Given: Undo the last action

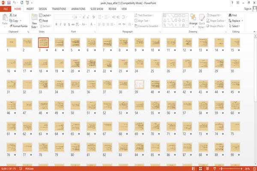Looking at the screenshot, I should pyautogui.click(x=15, y=3).
